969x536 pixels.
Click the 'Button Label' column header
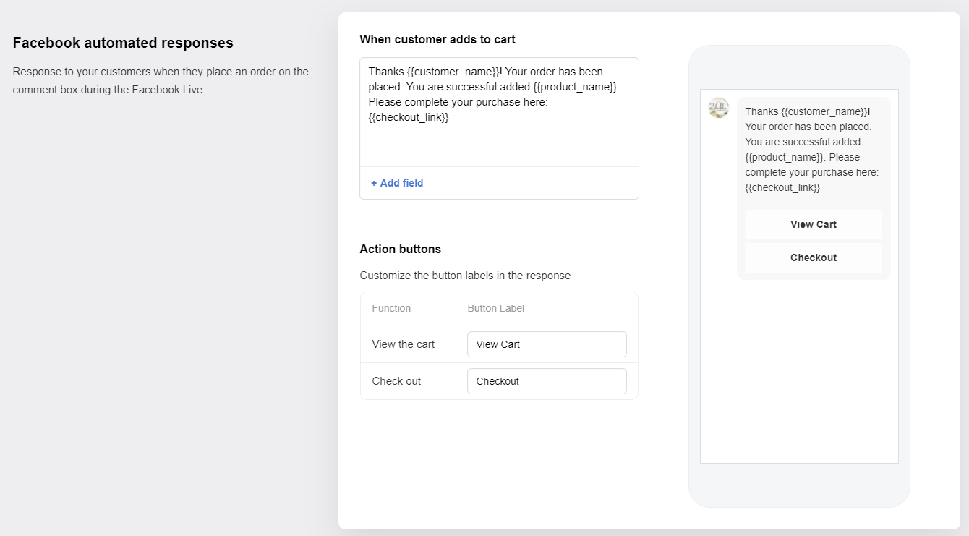click(x=496, y=308)
